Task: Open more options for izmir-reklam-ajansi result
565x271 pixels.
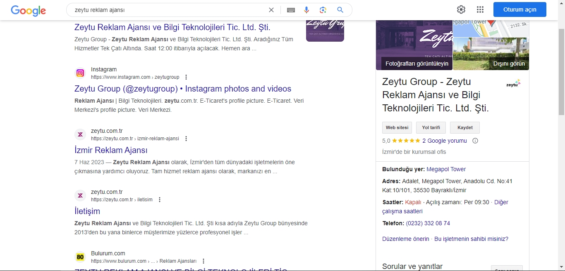Action: pyautogui.click(x=186, y=139)
